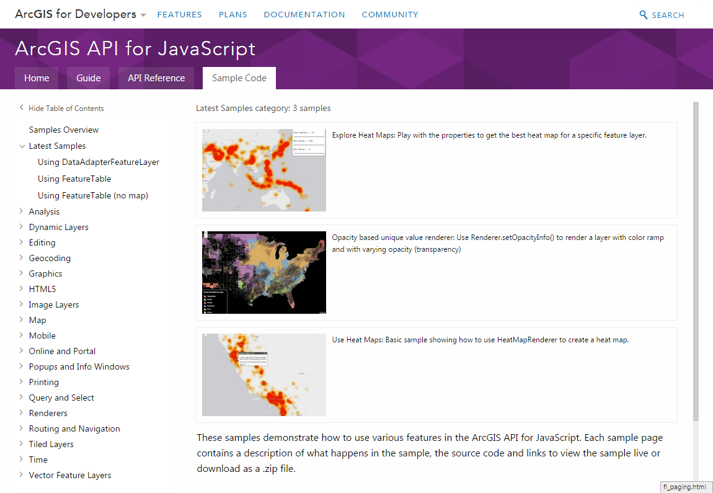This screenshot has width=713, height=493.
Task: Open the Opacity unique value renderer thumbnail
Action: point(263,272)
